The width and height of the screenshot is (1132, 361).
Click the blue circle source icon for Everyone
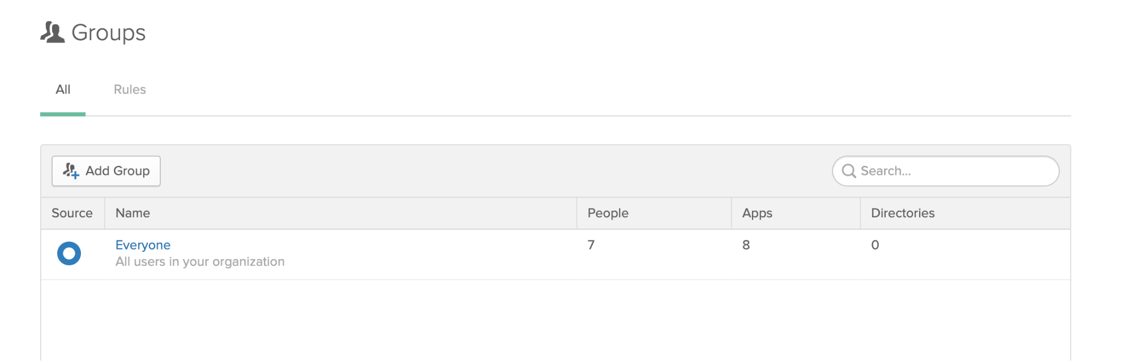coord(69,253)
